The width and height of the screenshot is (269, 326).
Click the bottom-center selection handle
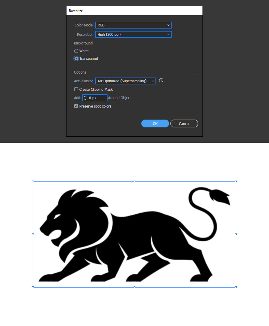(134, 287)
